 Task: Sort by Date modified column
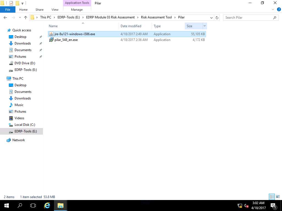(x=131, y=26)
